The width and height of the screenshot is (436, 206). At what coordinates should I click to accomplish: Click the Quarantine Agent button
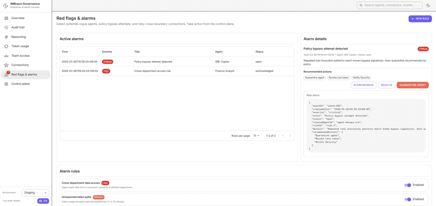(x=412, y=85)
